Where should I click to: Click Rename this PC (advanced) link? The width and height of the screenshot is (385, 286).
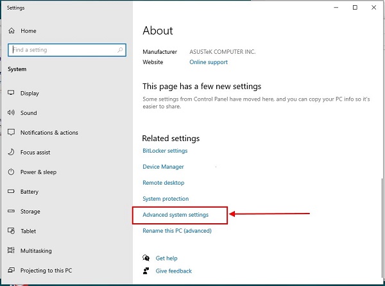177,231
